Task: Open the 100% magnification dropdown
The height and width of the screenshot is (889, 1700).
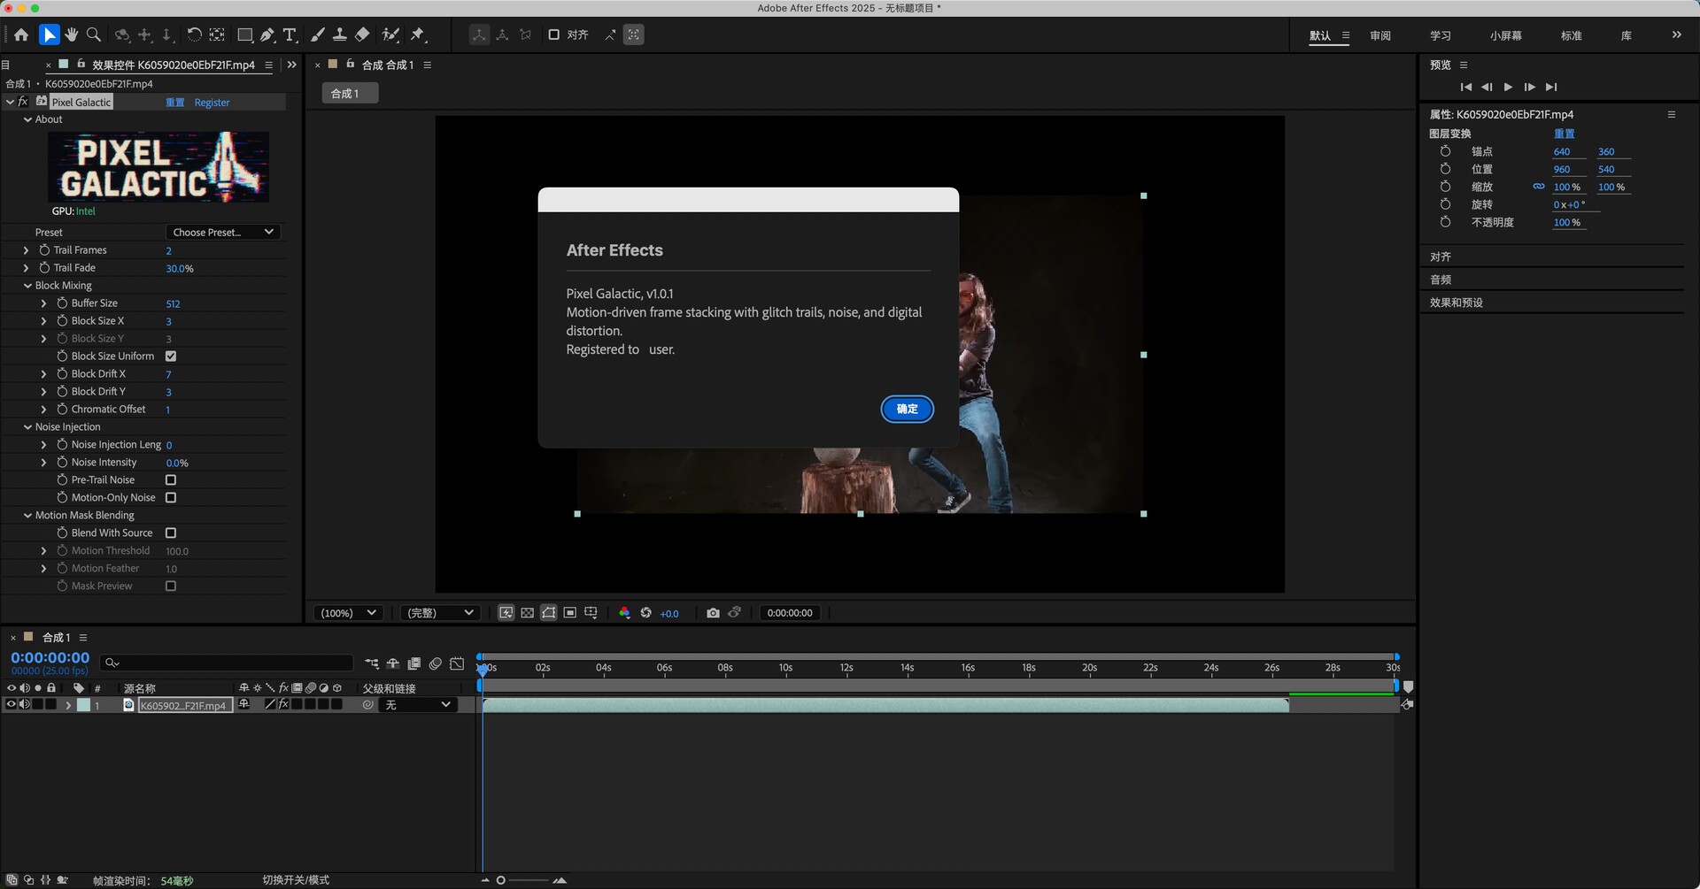Action: pos(348,612)
